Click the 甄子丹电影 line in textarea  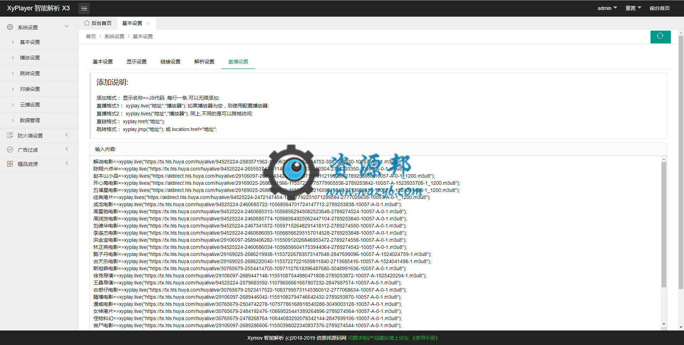[x=262, y=254]
